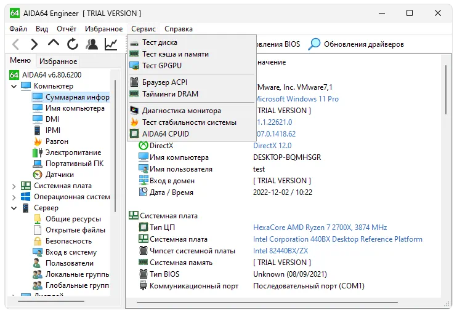Go up one level with the up arrow icon

click(54, 43)
